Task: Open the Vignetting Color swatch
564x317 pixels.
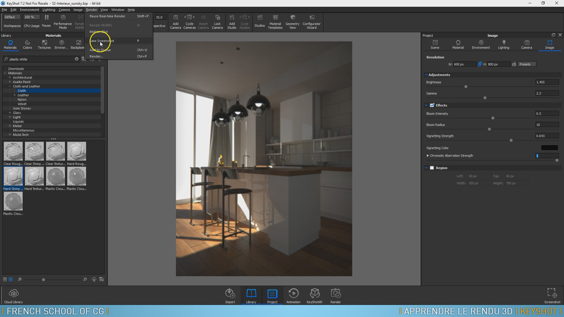Action: (549, 148)
